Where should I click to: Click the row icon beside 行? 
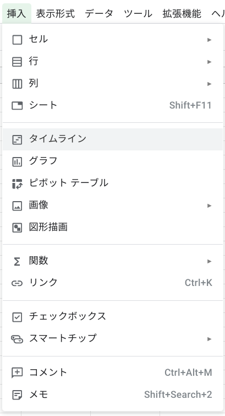click(17, 62)
